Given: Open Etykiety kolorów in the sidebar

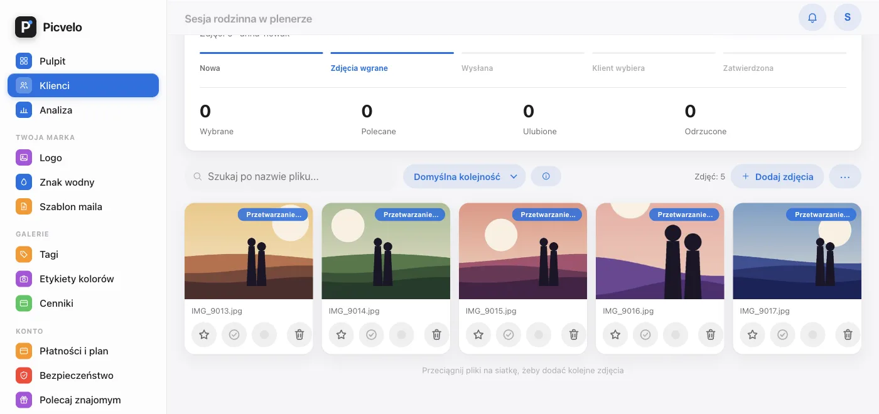Looking at the screenshot, I should (x=83, y=279).
